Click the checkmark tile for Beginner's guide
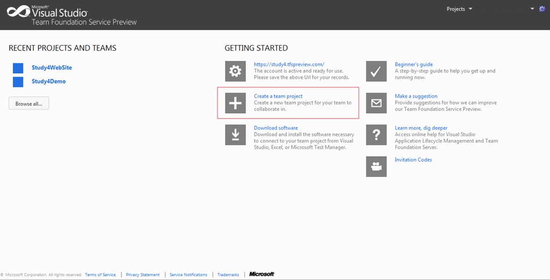This screenshot has height=280, width=550. [x=377, y=71]
